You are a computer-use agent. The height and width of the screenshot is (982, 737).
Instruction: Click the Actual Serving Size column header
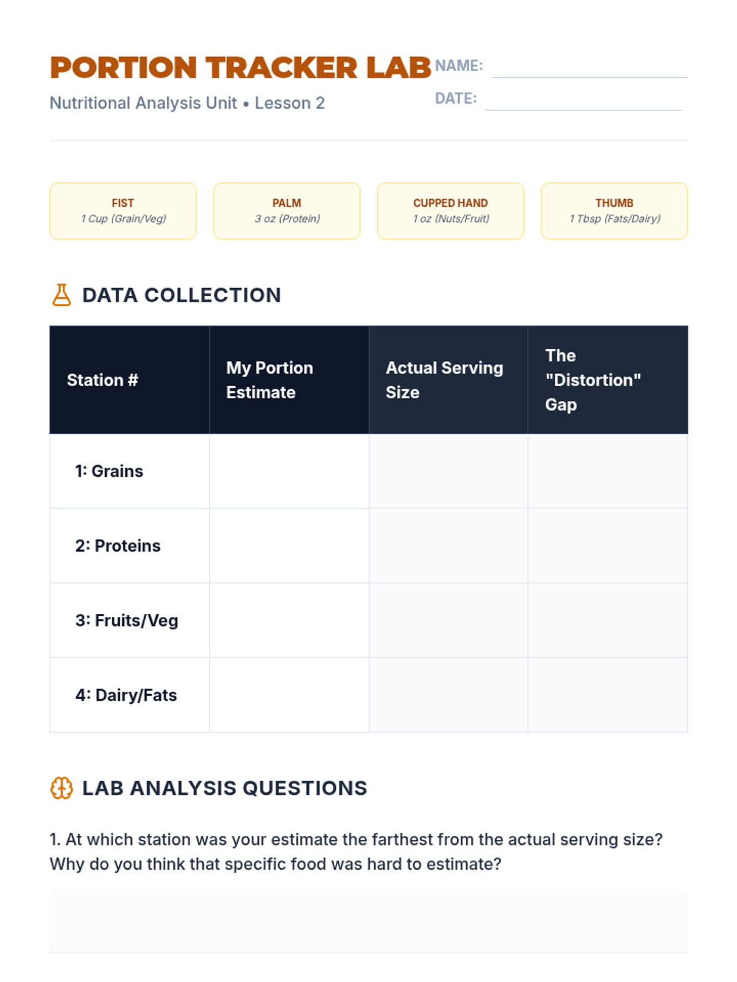pyautogui.click(x=448, y=380)
